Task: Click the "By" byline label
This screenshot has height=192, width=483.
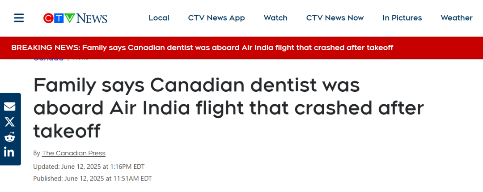Action: point(37,153)
